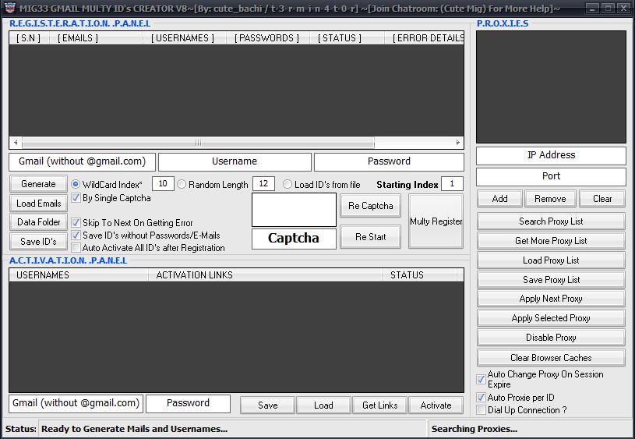Enable the Dial Up Connection checkbox
635x439 pixels.
tap(481, 410)
